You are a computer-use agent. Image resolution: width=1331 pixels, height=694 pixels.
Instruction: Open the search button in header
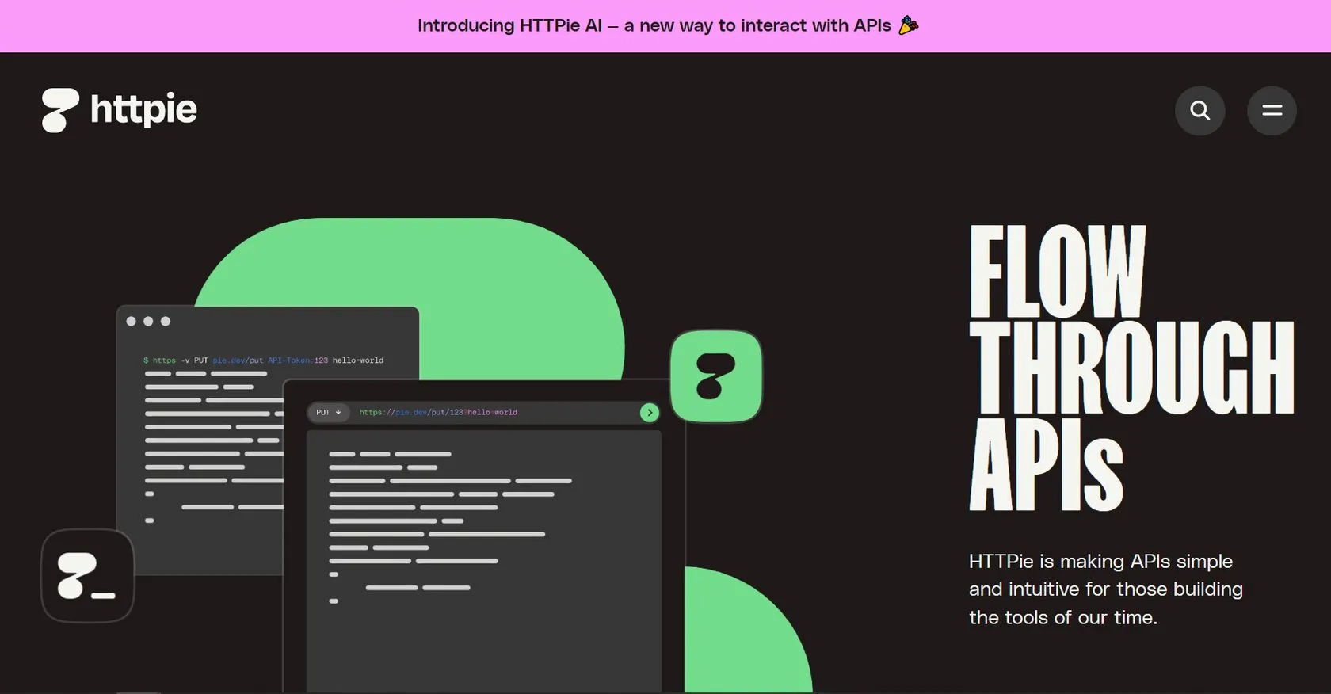coord(1199,110)
